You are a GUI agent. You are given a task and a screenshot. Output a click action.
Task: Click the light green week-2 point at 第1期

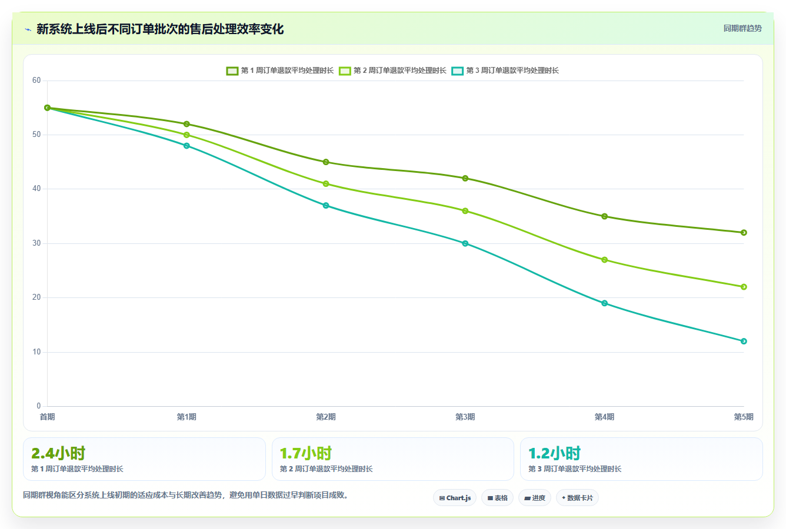point(186,135)
